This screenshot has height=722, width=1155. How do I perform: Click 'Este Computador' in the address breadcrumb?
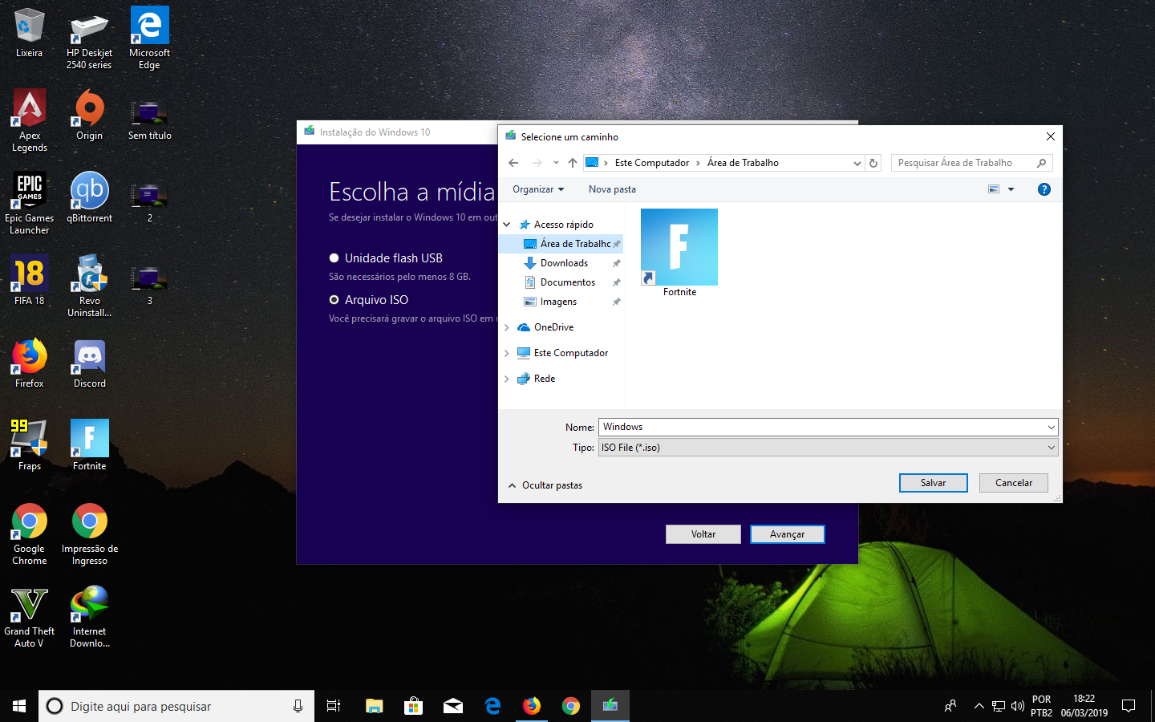tap(651, 163)
